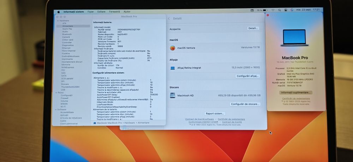Screen dimensions: 353x162
Task: Click the Detalii... button next to Acoperire
Action: (253, 28)
